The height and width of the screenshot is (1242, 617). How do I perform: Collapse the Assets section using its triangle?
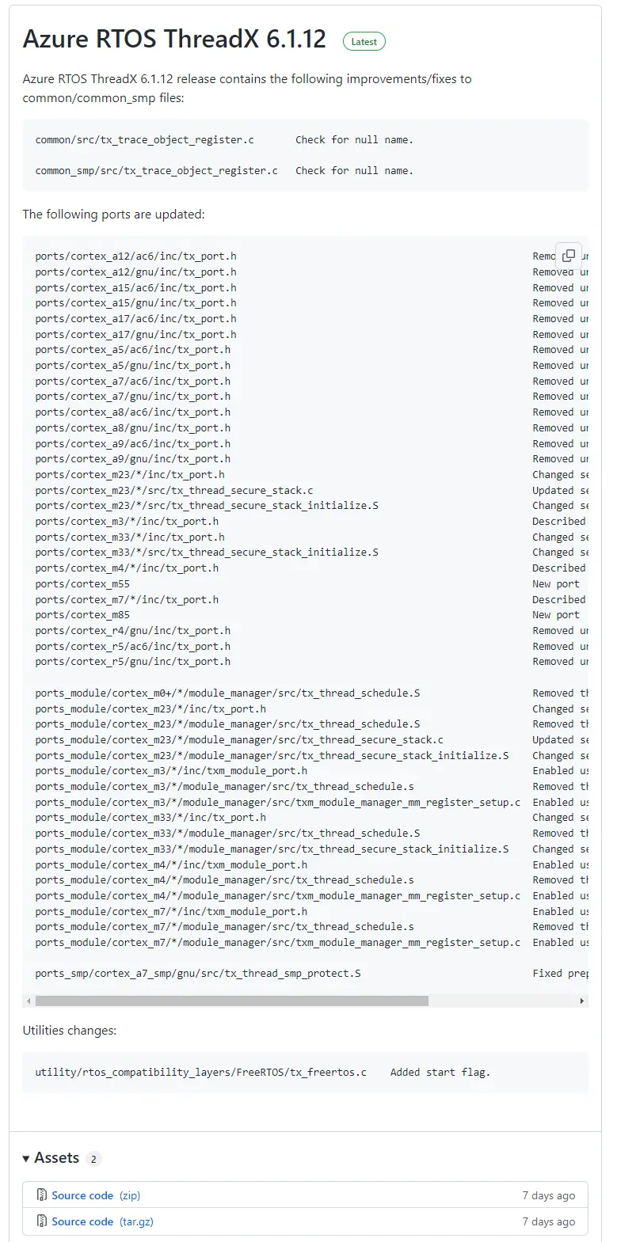[26, 1158]
